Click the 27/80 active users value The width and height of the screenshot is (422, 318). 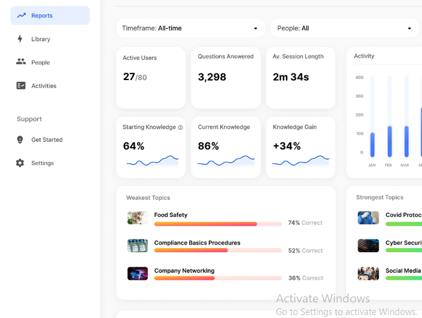tap(135, 77)
